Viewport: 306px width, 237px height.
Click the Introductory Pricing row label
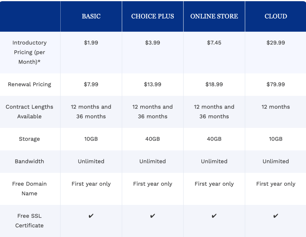pyautogui.click(x=29, y=52)
